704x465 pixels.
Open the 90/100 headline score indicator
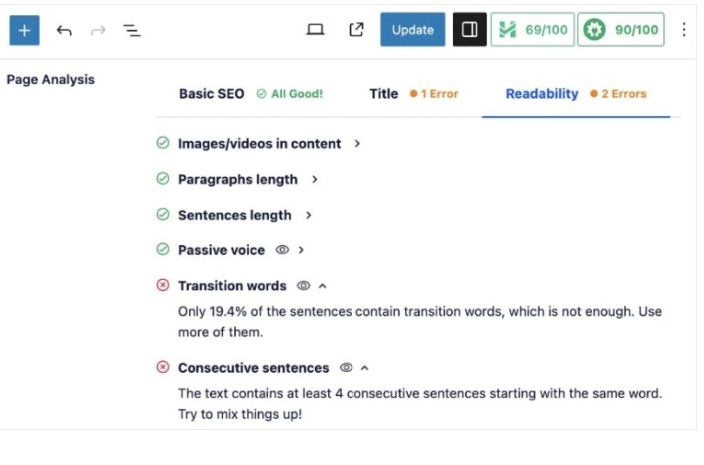(x=621, y=30)
